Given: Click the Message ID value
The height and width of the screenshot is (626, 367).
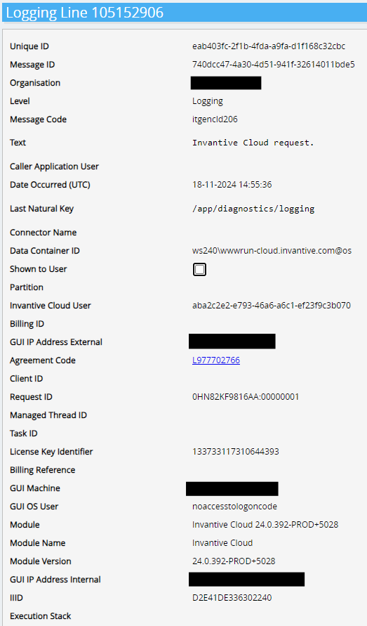Looking at the screenshot, I should point(273,65).
